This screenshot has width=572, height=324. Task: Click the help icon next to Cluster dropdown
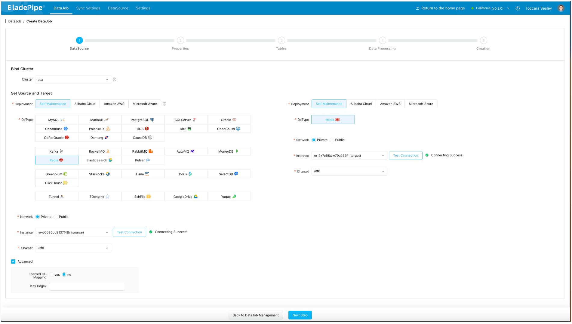pos(115,80)
